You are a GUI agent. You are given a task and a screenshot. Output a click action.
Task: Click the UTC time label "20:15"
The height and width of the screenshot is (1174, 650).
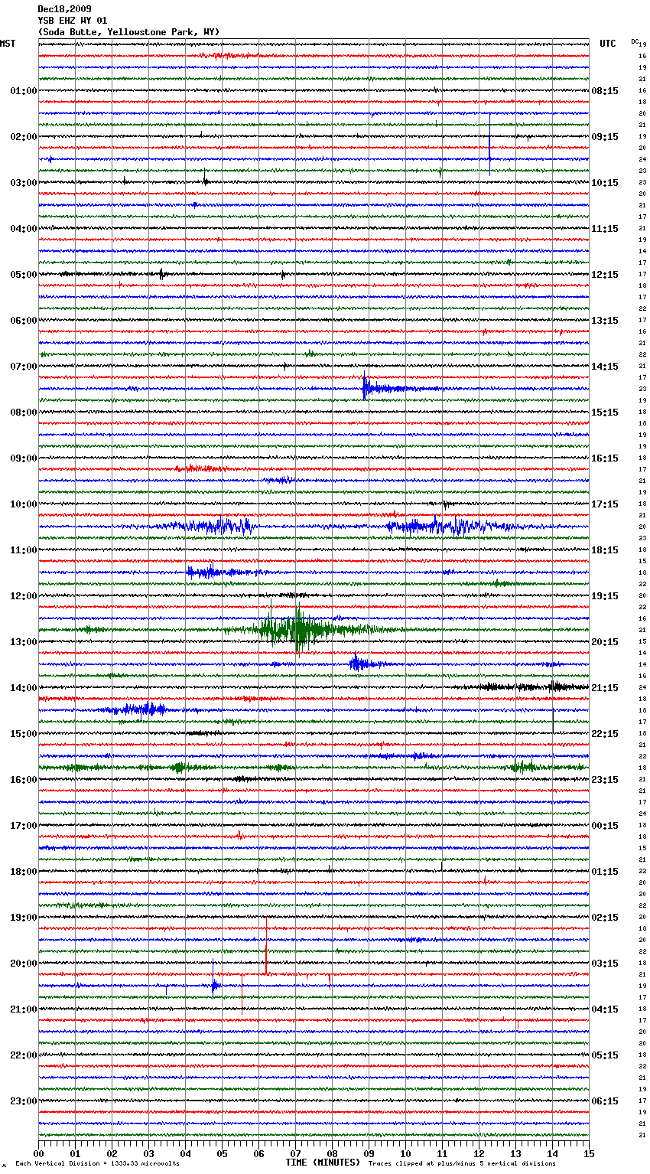click(605, 642)
